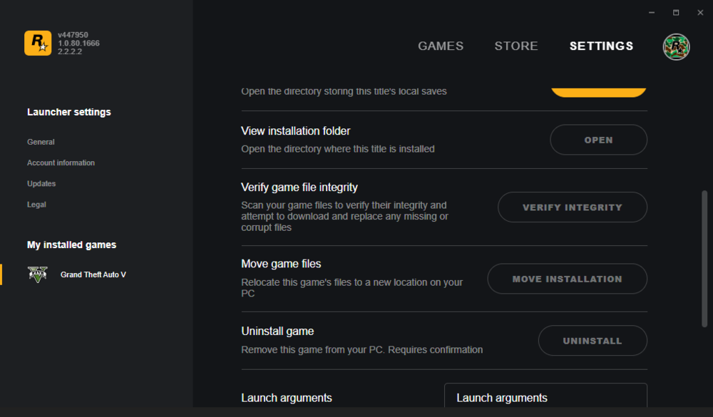713x417 pixels.
Task: Open General launcher settings
Action: point(41,142)
